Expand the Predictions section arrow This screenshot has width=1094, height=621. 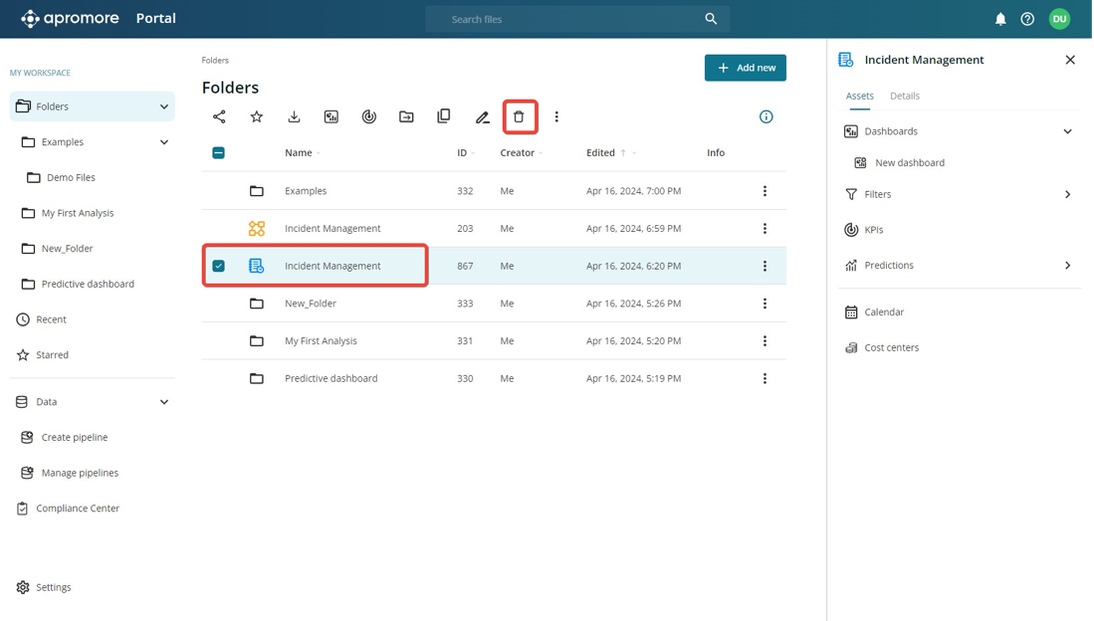pos(1067,266)
